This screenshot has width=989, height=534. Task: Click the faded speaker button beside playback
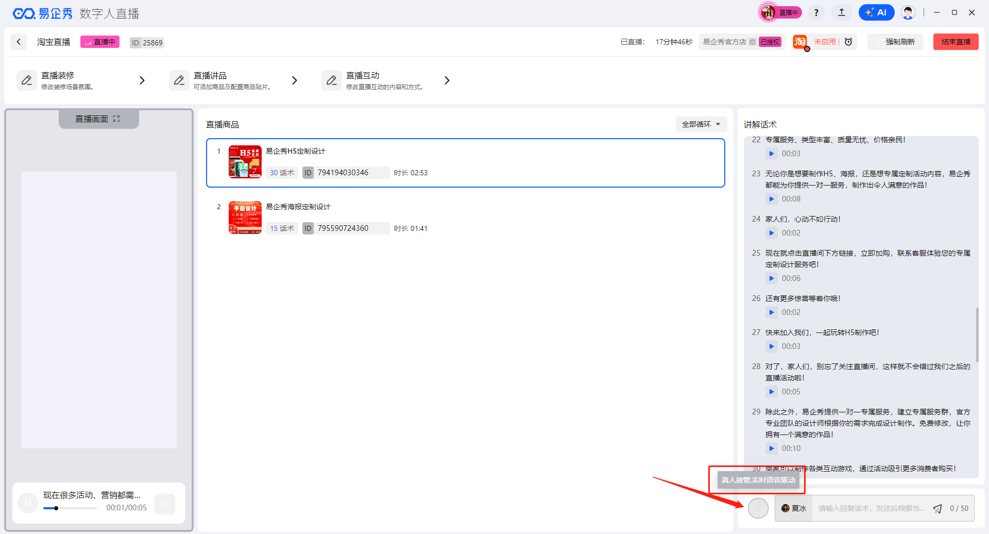[165, 504]
